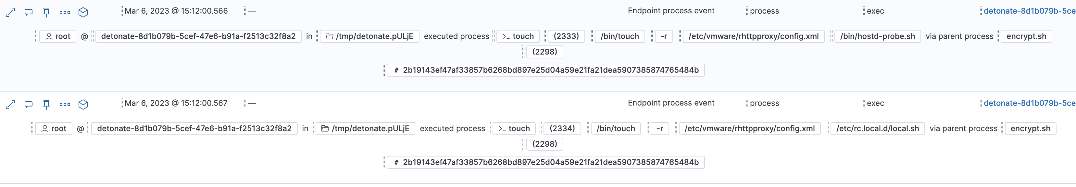Select the (2333) process ID badge
1076x187 pixels.
[x=567, y=36]
